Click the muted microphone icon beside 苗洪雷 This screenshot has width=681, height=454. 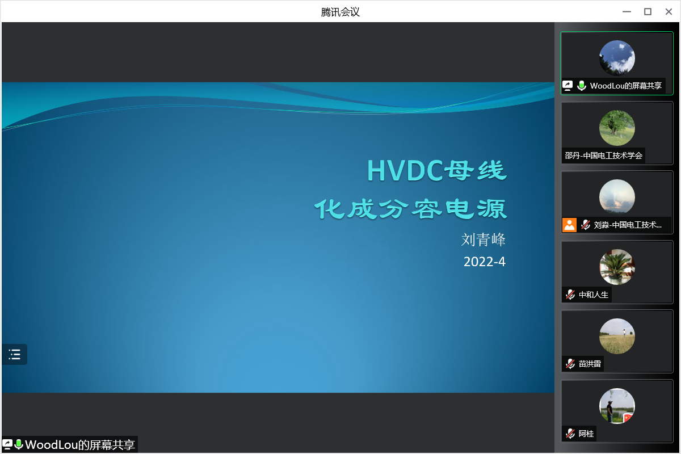point(570,364)
